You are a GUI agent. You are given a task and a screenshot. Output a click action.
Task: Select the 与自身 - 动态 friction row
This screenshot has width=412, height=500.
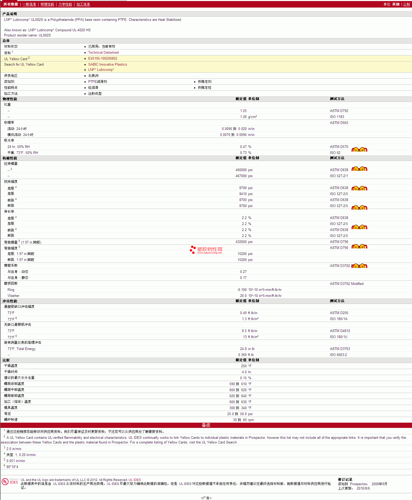click(x=206, y=272)
